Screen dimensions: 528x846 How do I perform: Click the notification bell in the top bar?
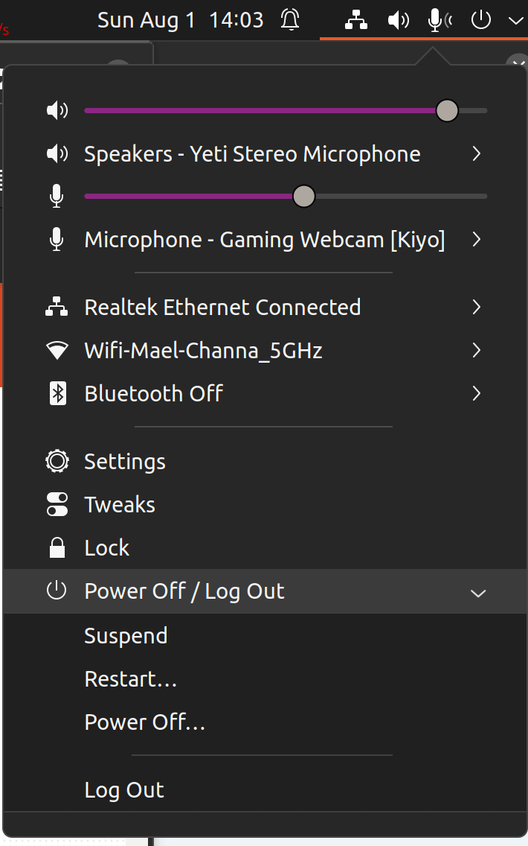pos(290,20)
